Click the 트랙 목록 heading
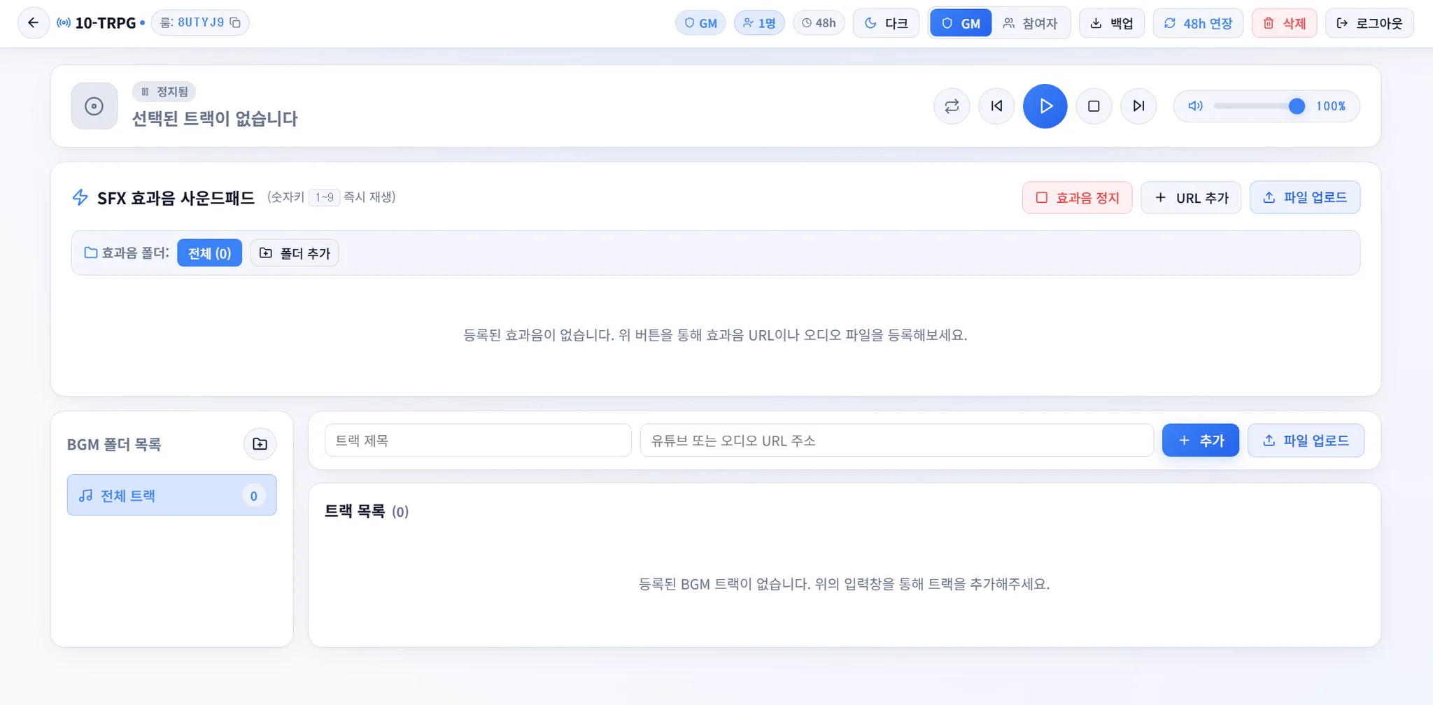Viewport: 1433px width, 705px height. tap(355, 511)
